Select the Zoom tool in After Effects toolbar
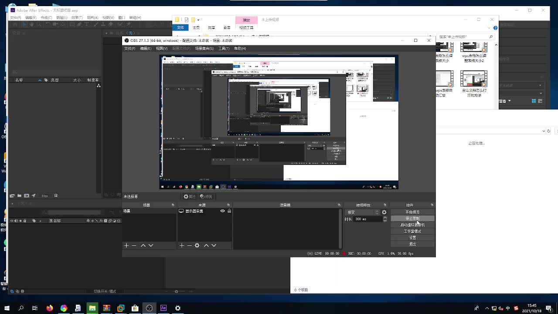The height and width of the screenshot is (314, 558). click(x=39, y=24)
